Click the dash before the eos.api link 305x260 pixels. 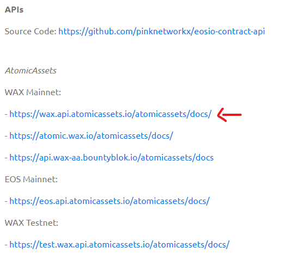[x=6, y=201]
